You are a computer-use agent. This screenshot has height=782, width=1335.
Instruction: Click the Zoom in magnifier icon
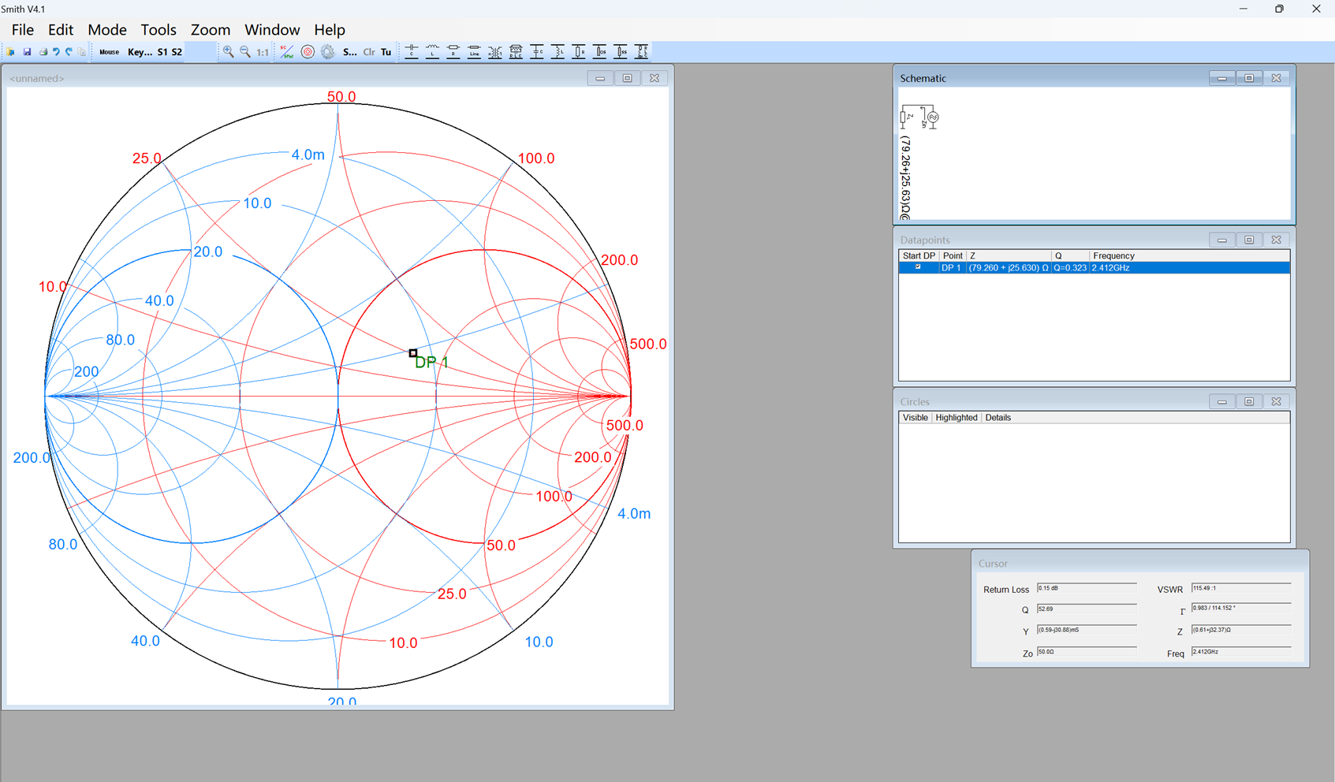click(x=229, y=52)
